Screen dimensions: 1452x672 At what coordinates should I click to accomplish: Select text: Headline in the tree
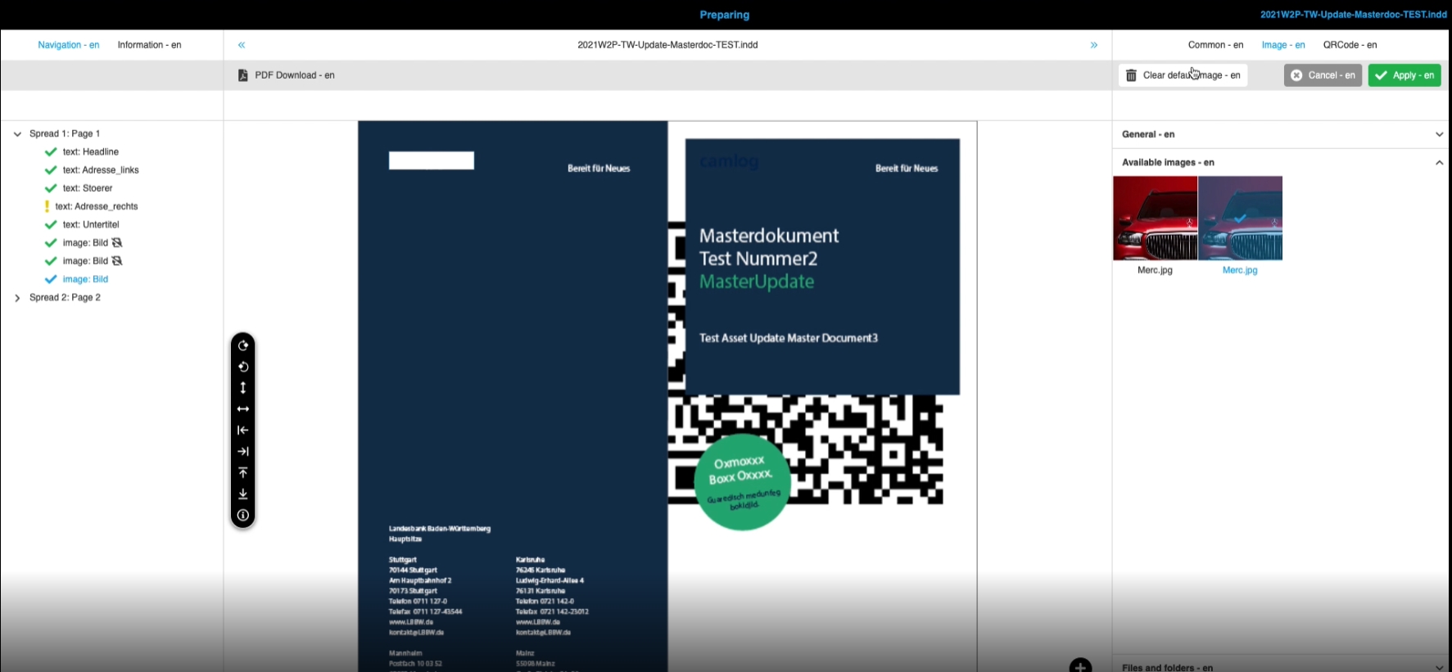[91, 152]
